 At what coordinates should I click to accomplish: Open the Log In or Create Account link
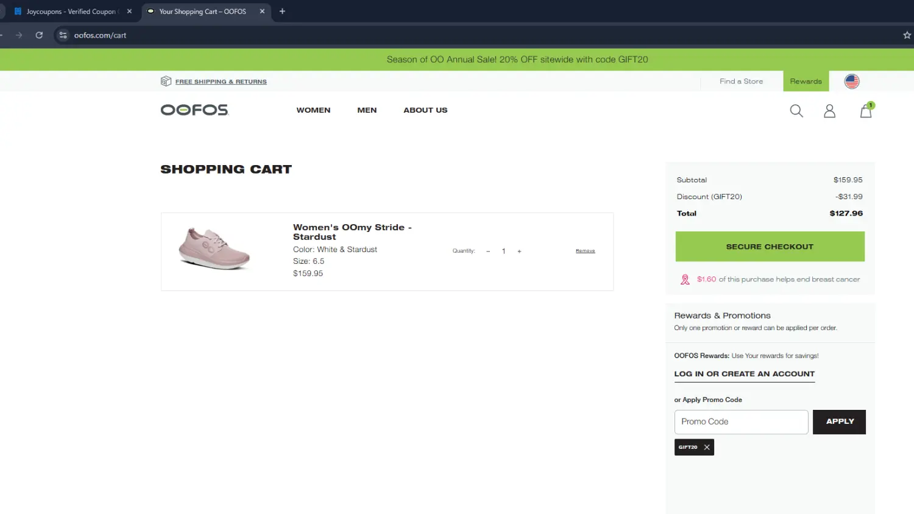coord(744,374)
